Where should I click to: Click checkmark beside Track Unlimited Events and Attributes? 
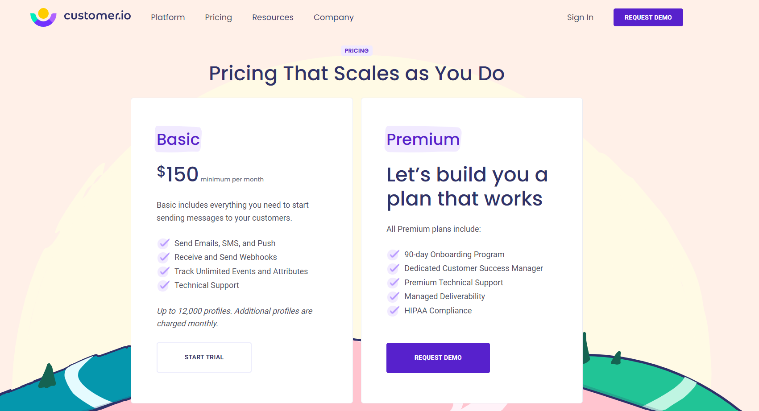pos(164,271)
